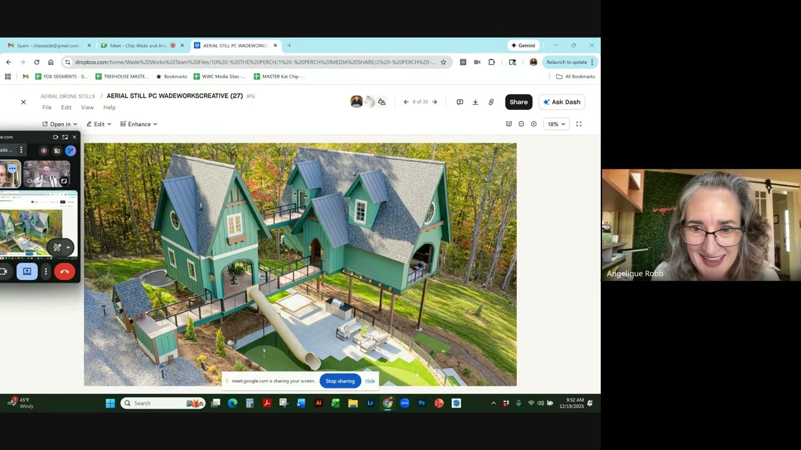Open the File menu

(x=47, y=107)
